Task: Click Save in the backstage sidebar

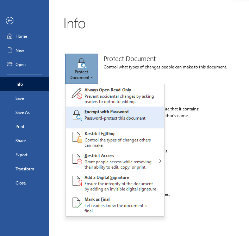Action: (20, 98)
